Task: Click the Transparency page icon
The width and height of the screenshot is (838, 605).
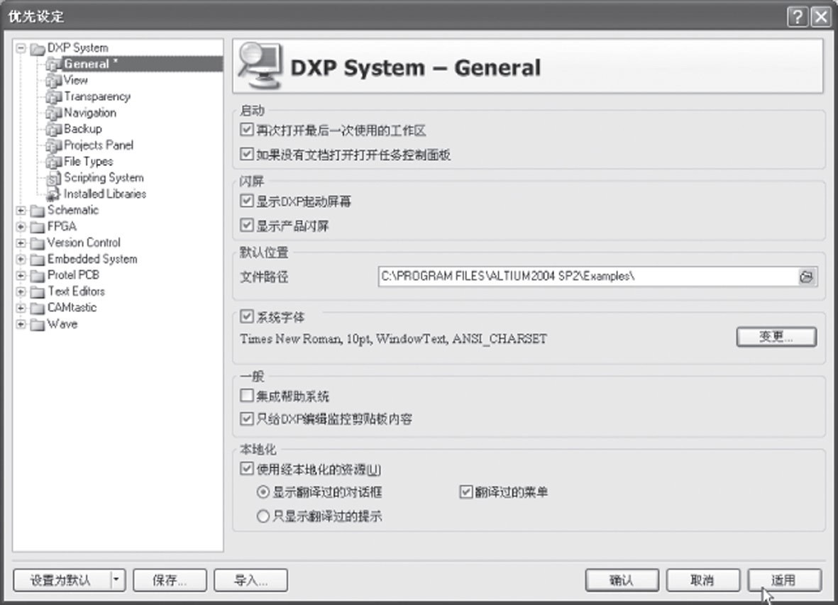Action: 54,96
